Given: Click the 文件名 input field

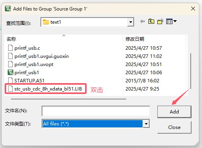Looking at the screenshot, I should click(96, 111).
